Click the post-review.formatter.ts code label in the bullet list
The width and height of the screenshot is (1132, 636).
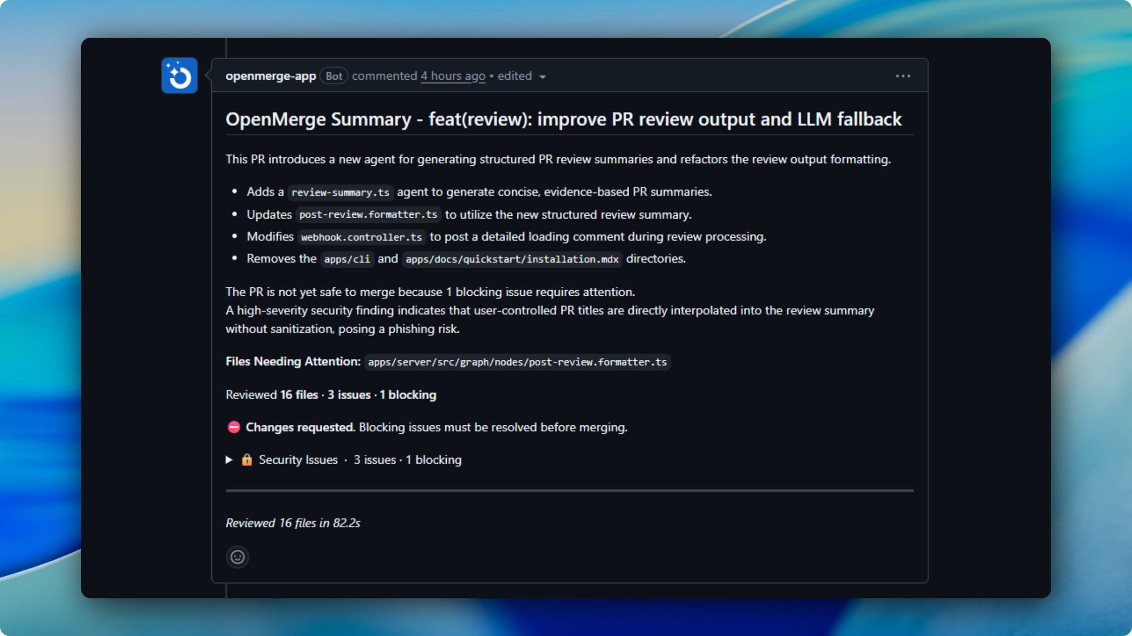pos(368,214)
